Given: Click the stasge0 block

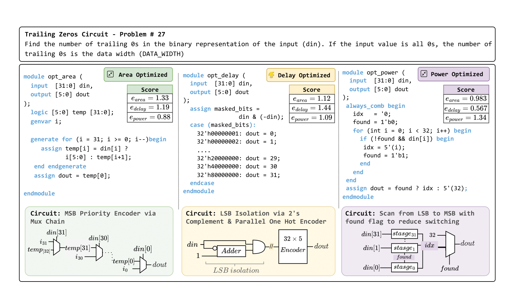Looking at the screenshot, I should coord(404,267).
